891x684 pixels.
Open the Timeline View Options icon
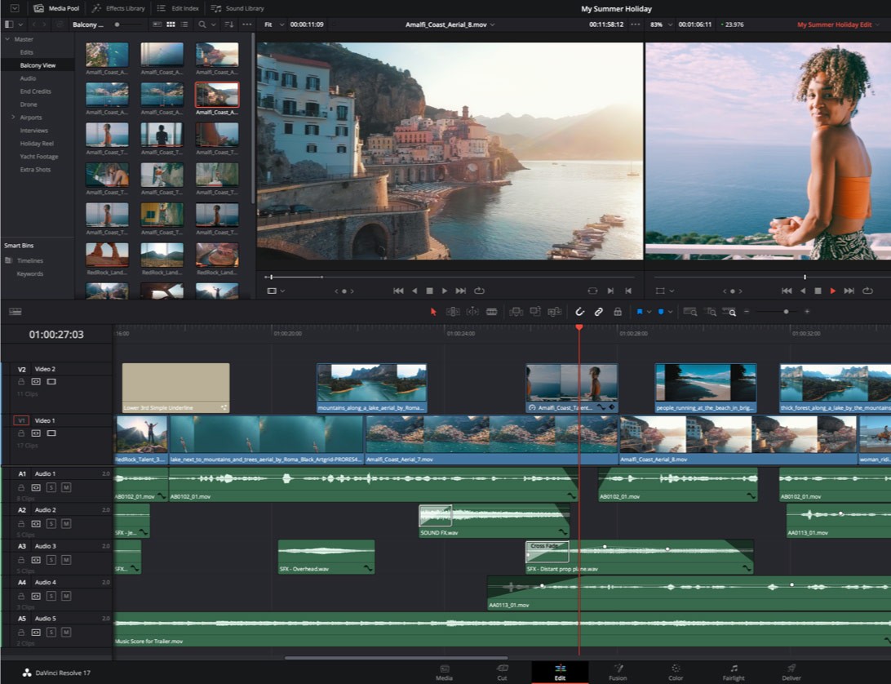16,312
